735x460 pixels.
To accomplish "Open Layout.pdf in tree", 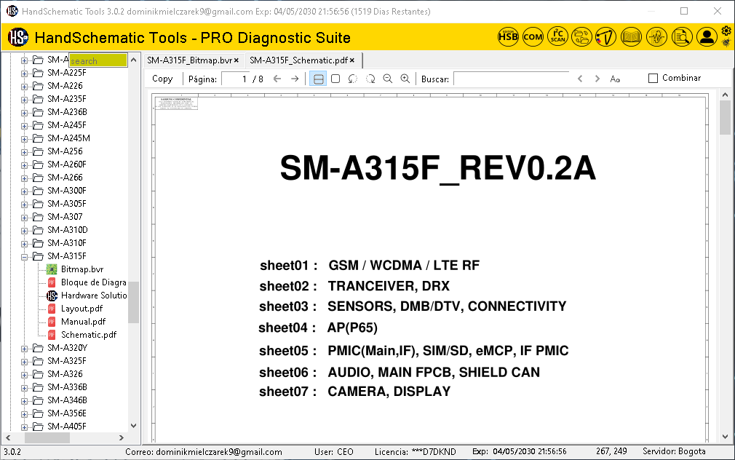I will click(82, 309).
